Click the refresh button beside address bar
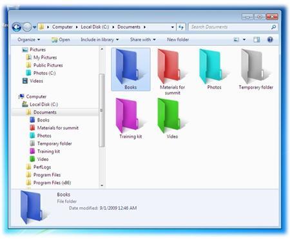Screen dimensions: 290x239 tap(181, 27)
